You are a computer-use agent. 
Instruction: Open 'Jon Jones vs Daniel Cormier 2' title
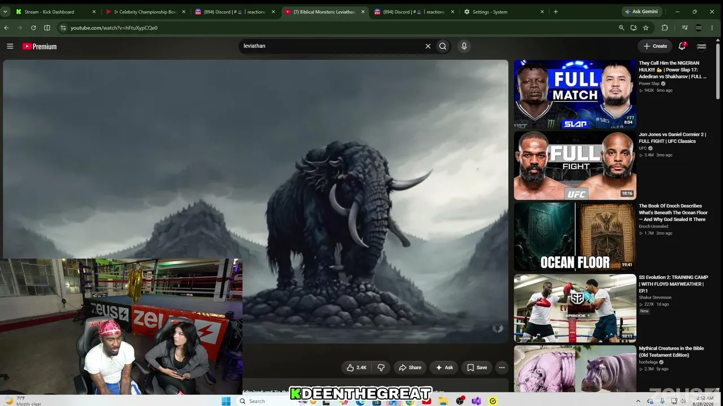(672, 138)
